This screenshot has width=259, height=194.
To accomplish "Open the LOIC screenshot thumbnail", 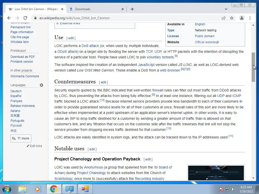I will (216, 173).
